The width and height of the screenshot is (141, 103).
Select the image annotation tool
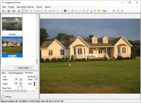click(65, 11)
